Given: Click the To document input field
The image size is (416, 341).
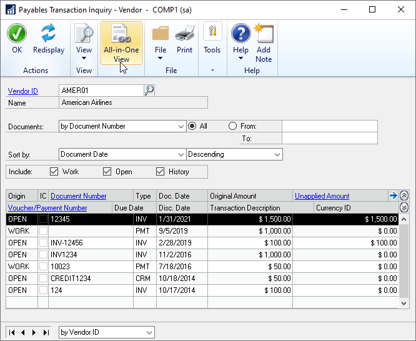Looking at the screenshot, I should [330, 138].
